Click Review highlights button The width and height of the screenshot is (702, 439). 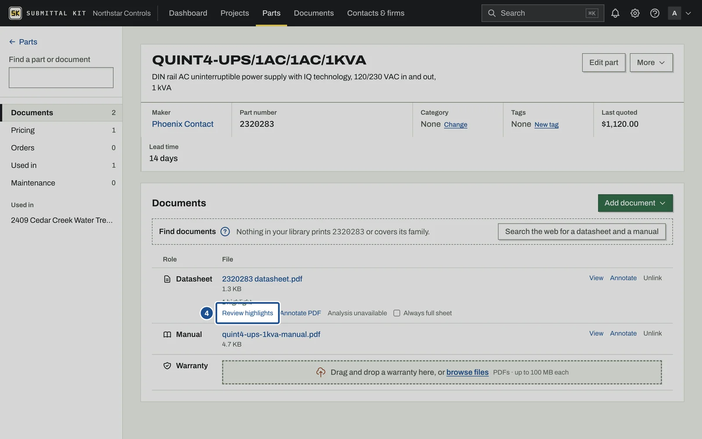point(247,313)
